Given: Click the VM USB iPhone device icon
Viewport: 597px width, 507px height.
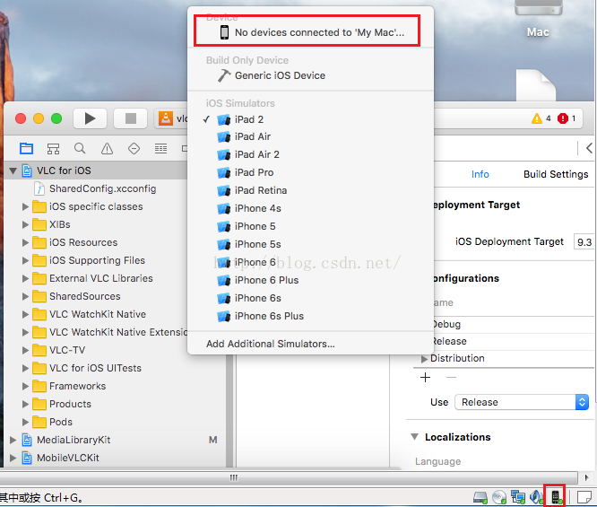Looking at the screenshot, I should tap(555, 497).
